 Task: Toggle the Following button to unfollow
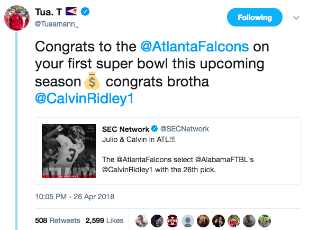click(x=255, y=17)
